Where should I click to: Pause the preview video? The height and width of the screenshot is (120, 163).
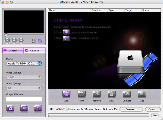pos(14,40)
